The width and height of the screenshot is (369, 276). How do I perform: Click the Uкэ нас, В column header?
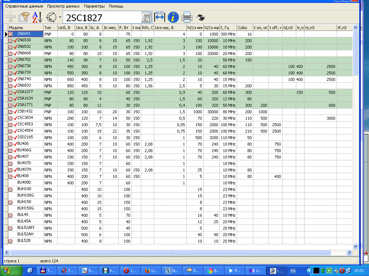[170, 28]
